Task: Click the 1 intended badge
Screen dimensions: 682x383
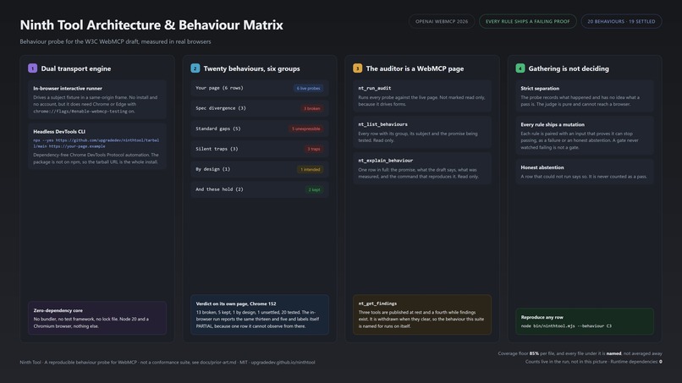Action: 311,170
